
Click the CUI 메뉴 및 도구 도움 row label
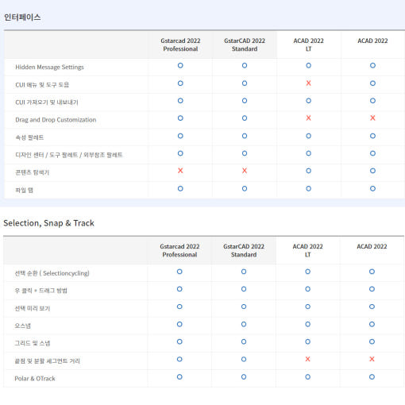(42, 85)
